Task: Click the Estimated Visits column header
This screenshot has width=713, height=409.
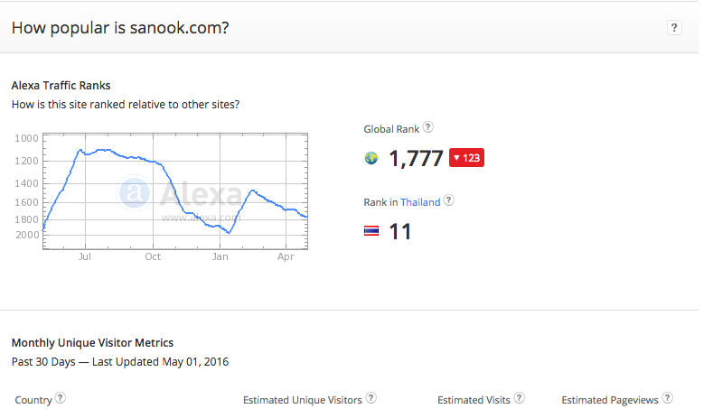Action: [x=474, y=399]
